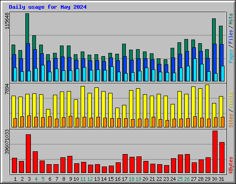The image size is (236, 184).
Task: Click day label 1 on the x-axis
Action: (x=15, y=179)
